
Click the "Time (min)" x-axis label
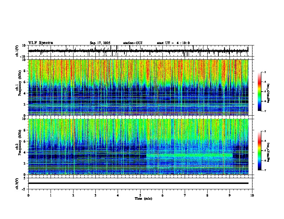tap(143, 199)
